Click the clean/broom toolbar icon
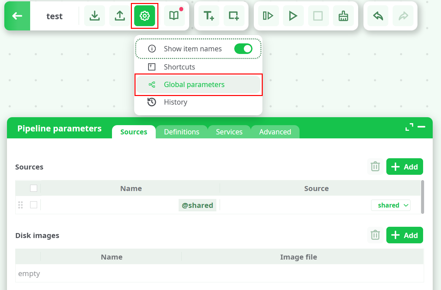 pos(344,16)
